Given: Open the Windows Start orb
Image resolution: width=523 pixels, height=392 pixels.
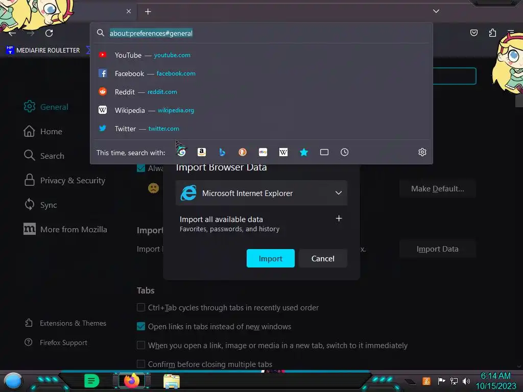Looking at the screenshot, I should [13, 381].
